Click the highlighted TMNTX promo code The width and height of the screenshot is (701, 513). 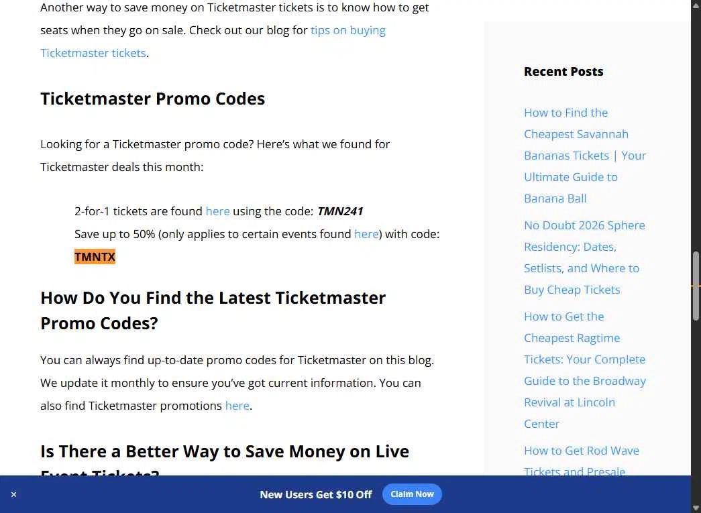[95, 256]
